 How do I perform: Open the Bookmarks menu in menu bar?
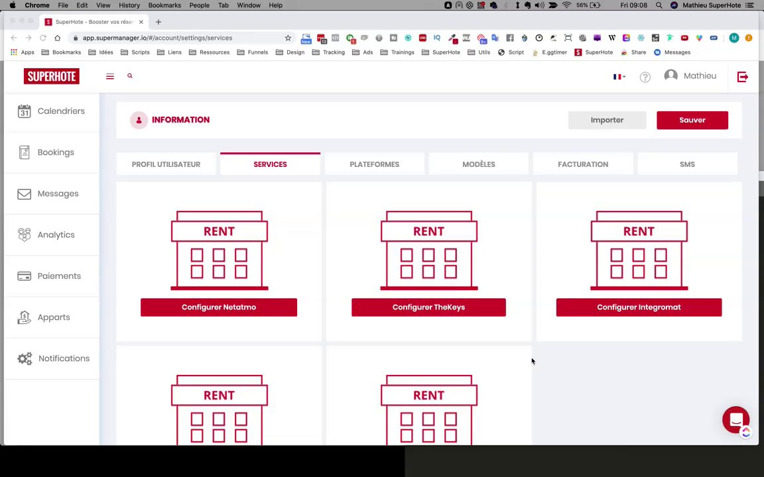tap(164, 5)
